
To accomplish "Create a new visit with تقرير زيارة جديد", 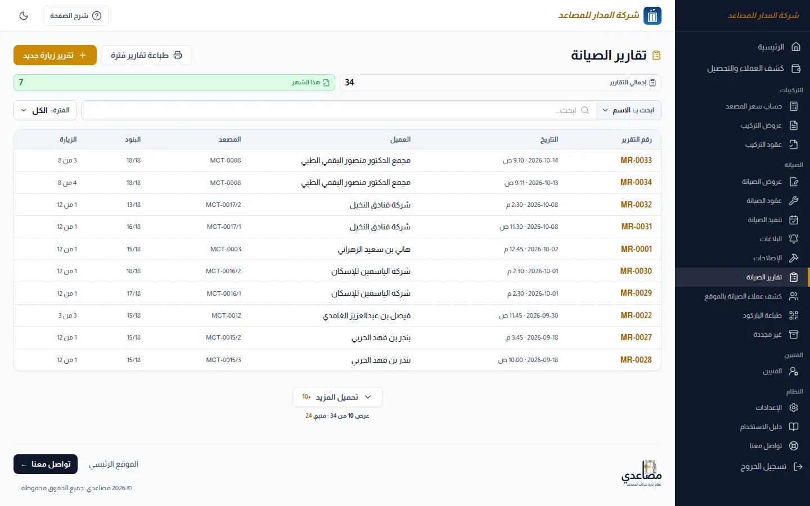I will coord(55,55).
